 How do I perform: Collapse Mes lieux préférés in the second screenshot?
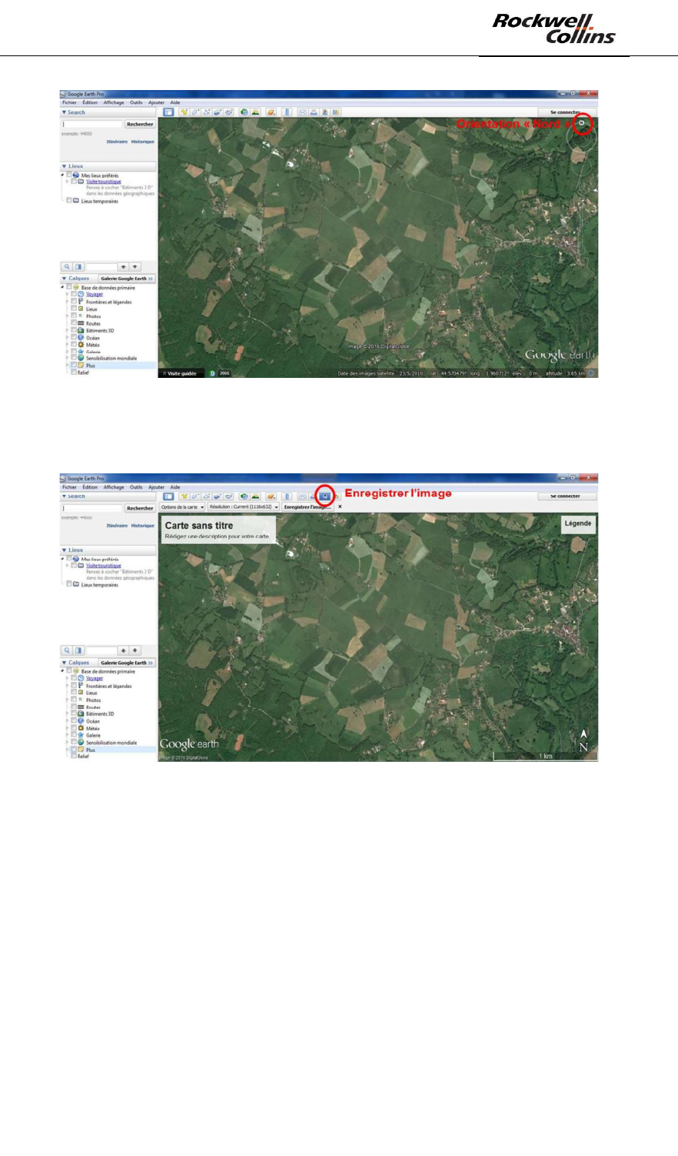(x=62, y=560)
